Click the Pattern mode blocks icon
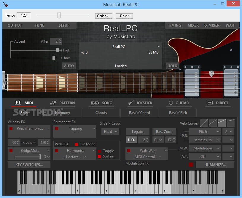The width and height of the screenshot is (242, 198). point(53,103)
